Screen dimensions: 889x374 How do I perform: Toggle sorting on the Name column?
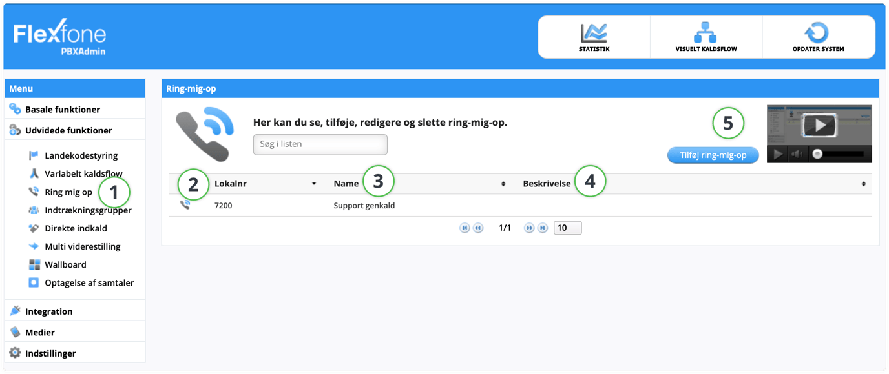tap(503, 183)
